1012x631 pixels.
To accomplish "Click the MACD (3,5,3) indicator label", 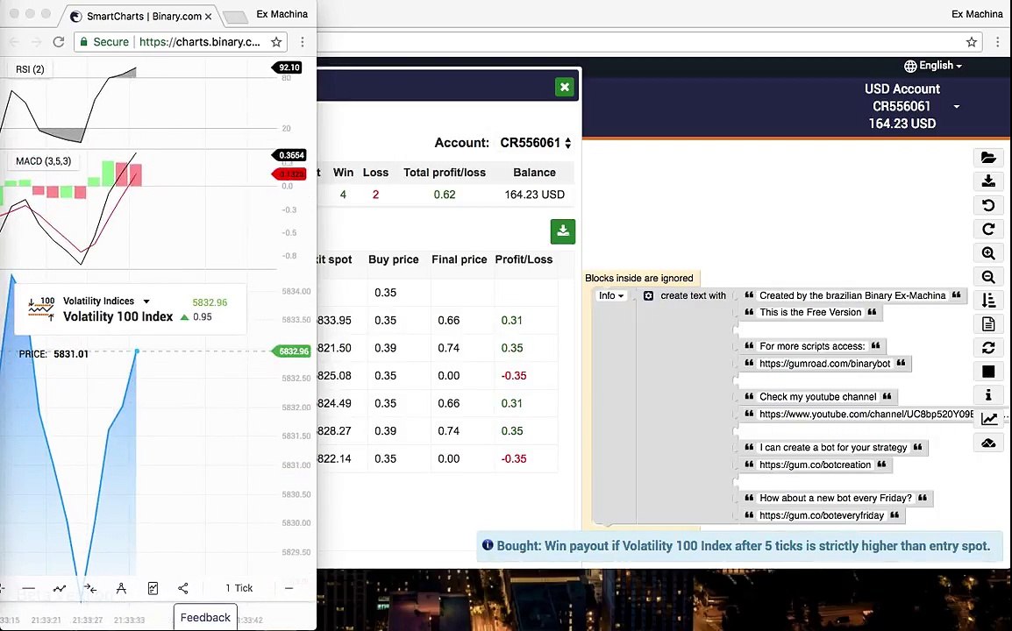I will coord(43,160).
